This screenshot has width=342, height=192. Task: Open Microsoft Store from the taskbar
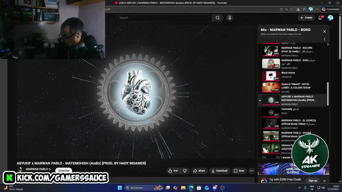click(199, 188)
